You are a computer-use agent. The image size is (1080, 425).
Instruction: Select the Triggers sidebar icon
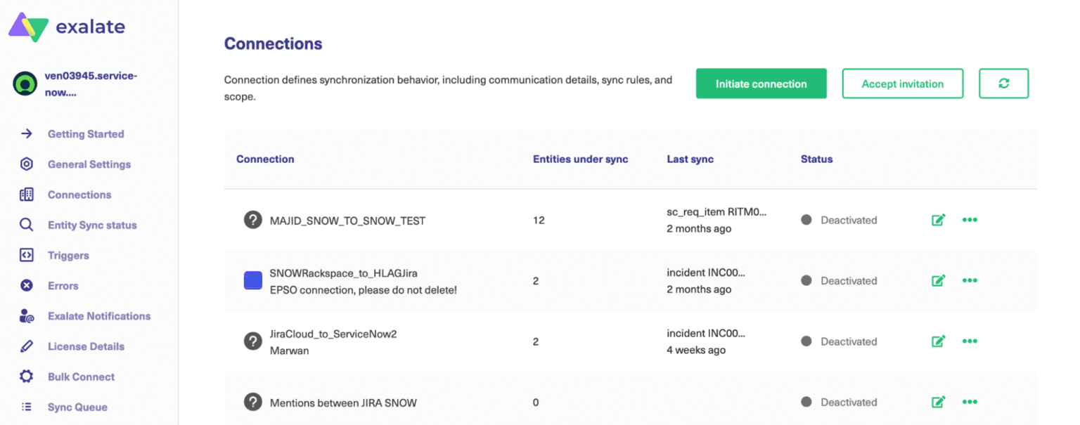[27, 255]
